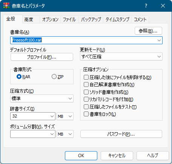
Task: Open the 圧縮方式 標準 dropdown
Action: pos(42,99)
